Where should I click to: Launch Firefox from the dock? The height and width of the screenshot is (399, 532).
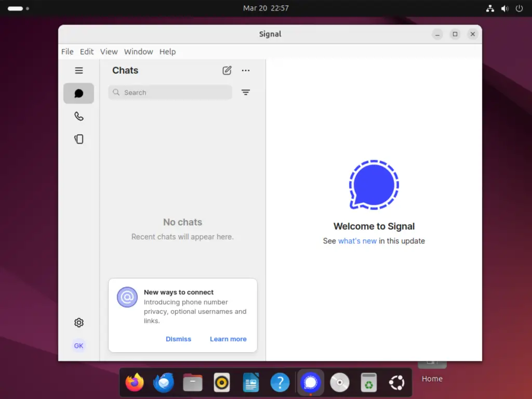pos(135,382)
